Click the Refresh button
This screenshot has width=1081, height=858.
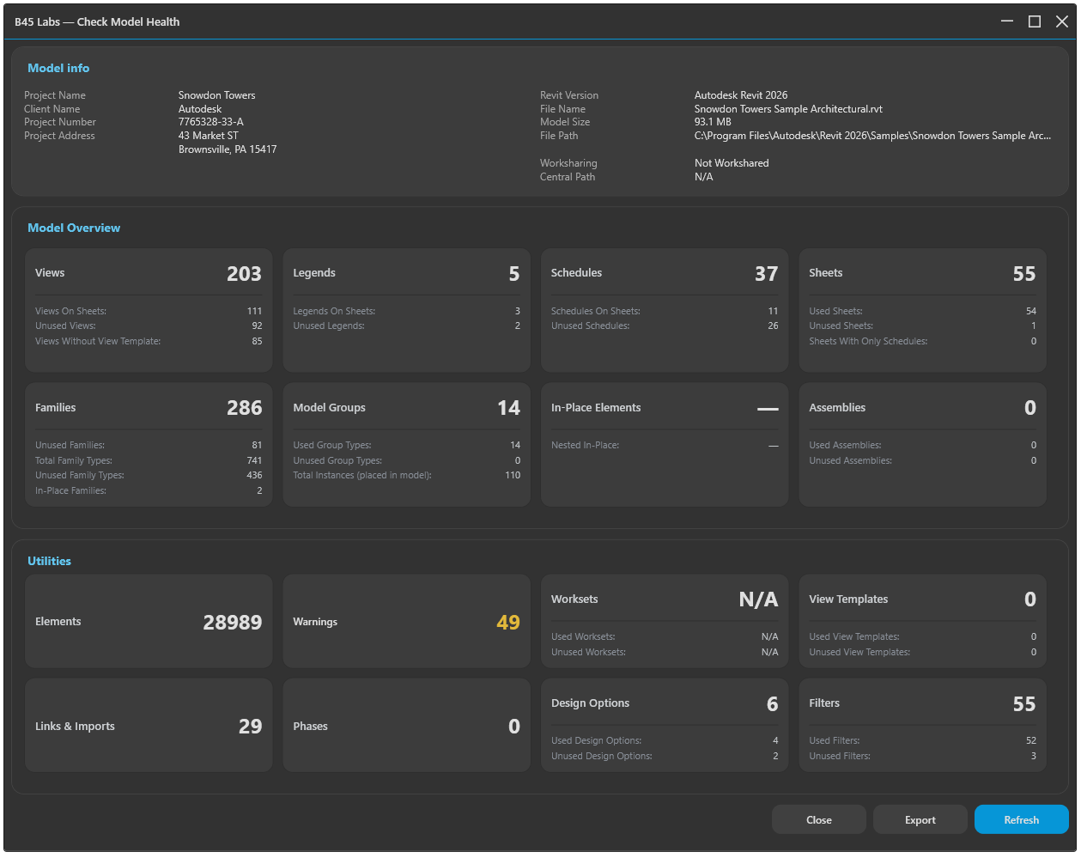1021,819
